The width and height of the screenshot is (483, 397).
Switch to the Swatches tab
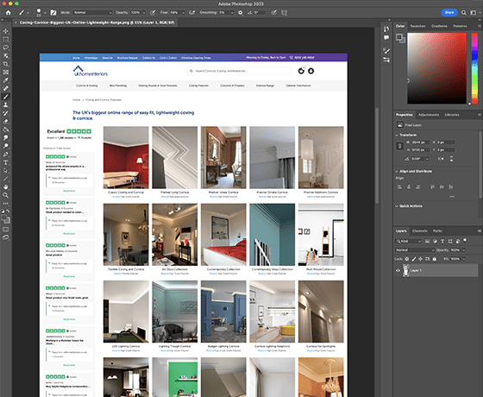(417, 26)
